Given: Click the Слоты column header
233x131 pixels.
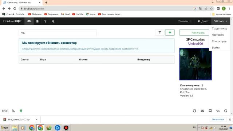Looking at the screenshot, I should point(25,60).
